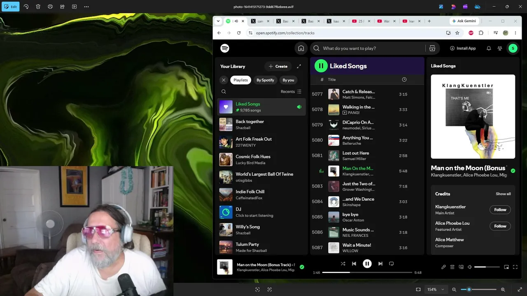Screen dimensions: 527x296
Task: Open the Recents sort dropdown
Action: pos(291,92)
